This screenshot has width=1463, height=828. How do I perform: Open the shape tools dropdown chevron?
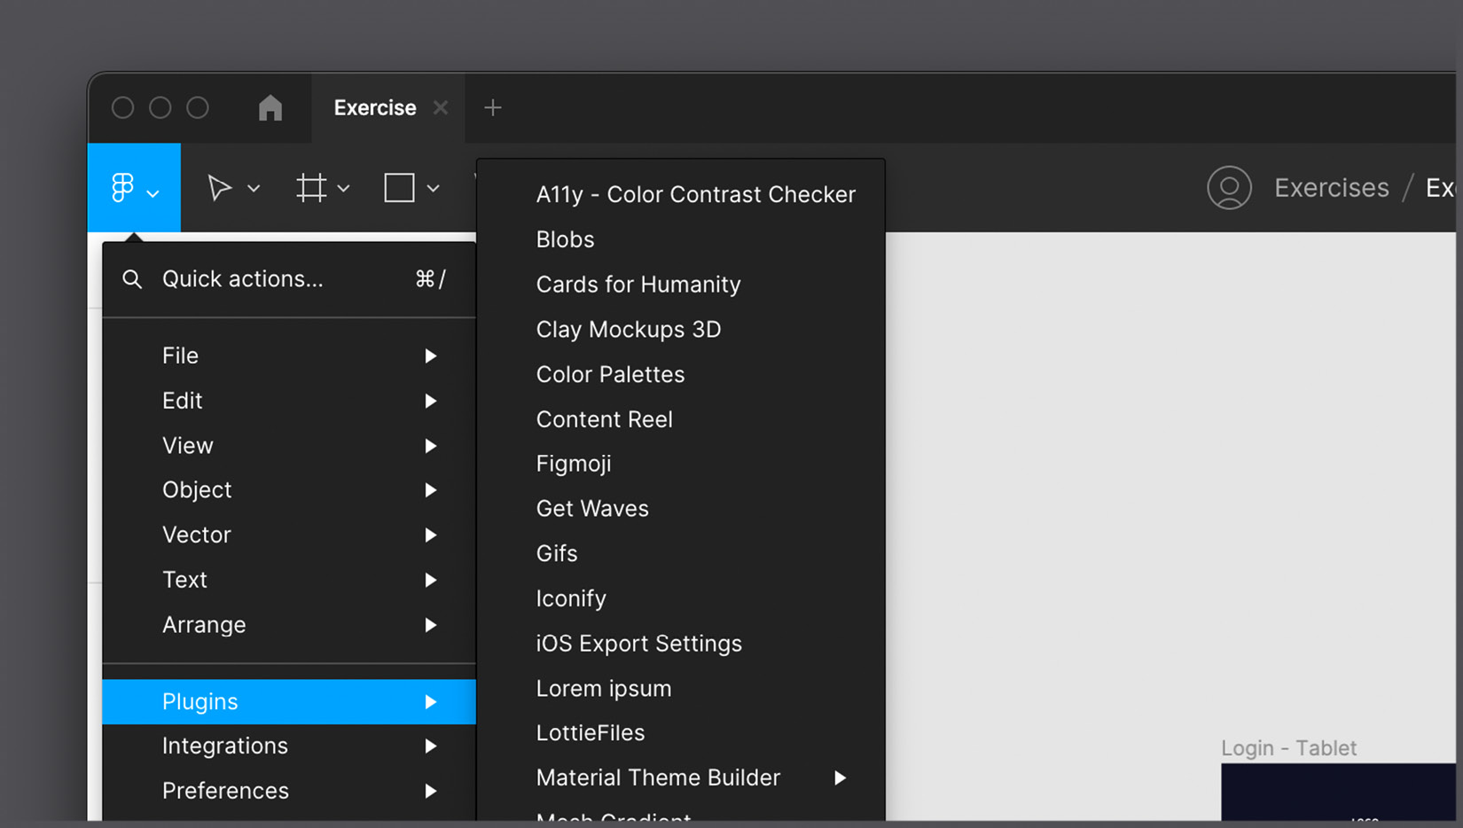click(433, 189)
